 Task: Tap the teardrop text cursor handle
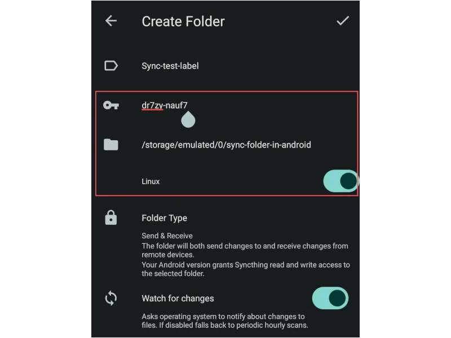click(188, 119)
